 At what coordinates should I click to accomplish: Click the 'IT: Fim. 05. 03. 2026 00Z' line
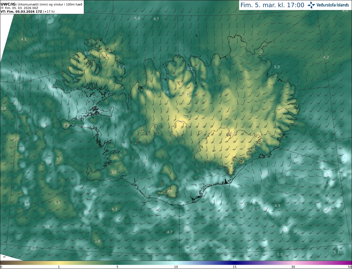tap(19, 8)
